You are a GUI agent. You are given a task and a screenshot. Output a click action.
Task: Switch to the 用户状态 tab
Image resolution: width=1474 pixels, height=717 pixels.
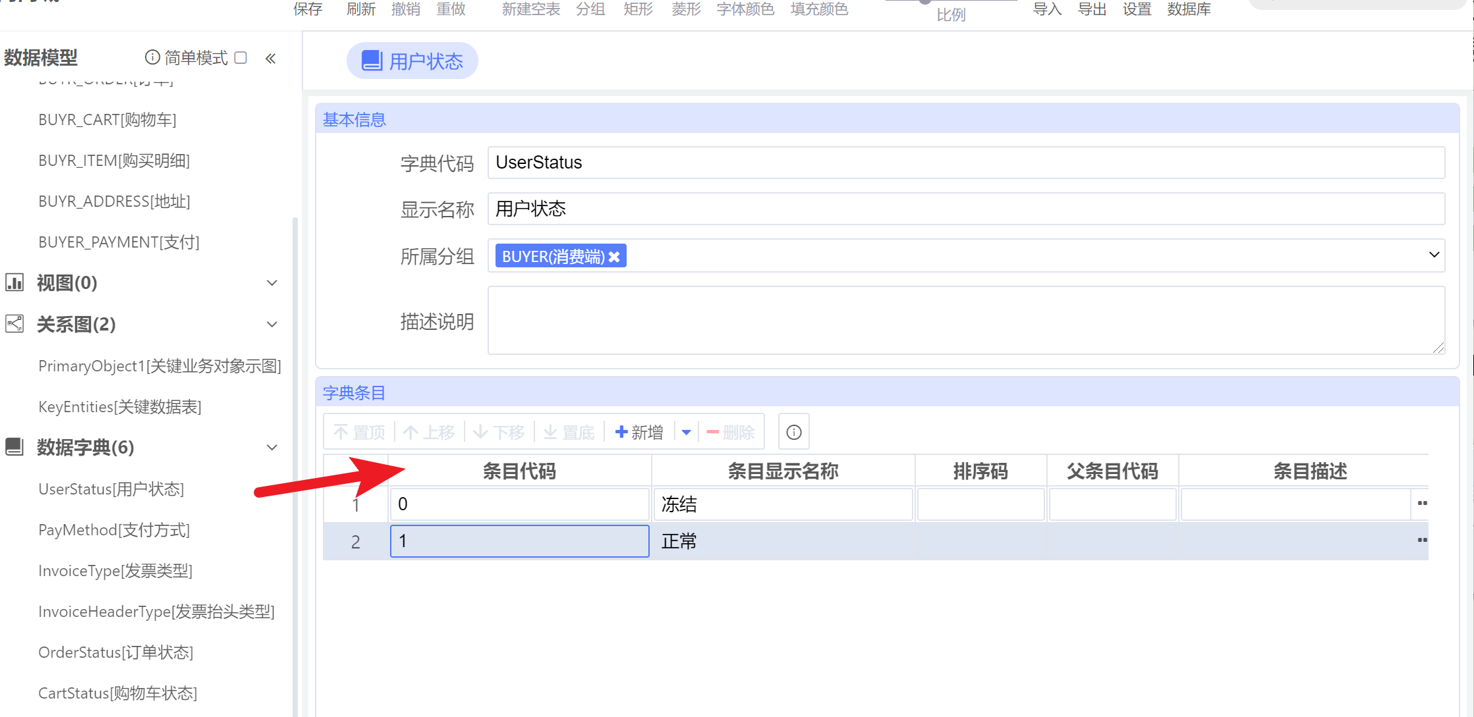pyautogui.click(x=412, y=60)
